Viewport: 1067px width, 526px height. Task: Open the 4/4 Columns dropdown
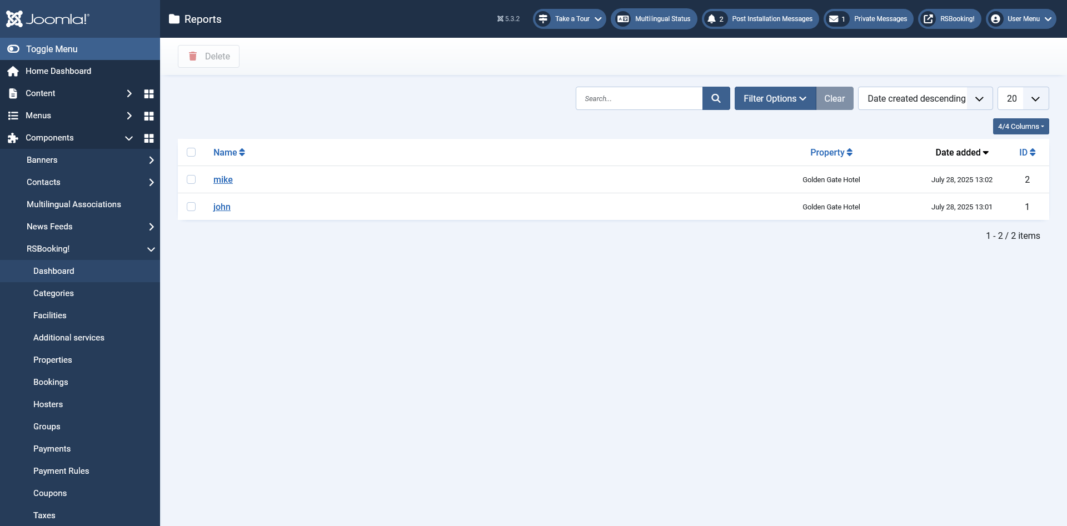[x=1021, y=126]
